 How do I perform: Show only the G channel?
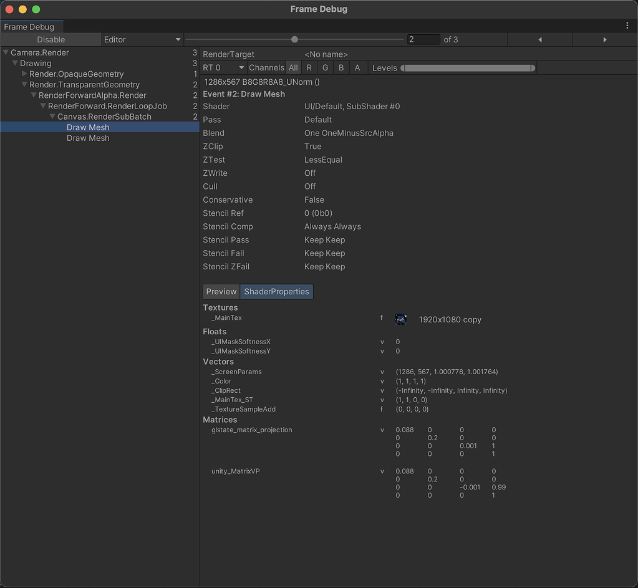tap(324, 67)
